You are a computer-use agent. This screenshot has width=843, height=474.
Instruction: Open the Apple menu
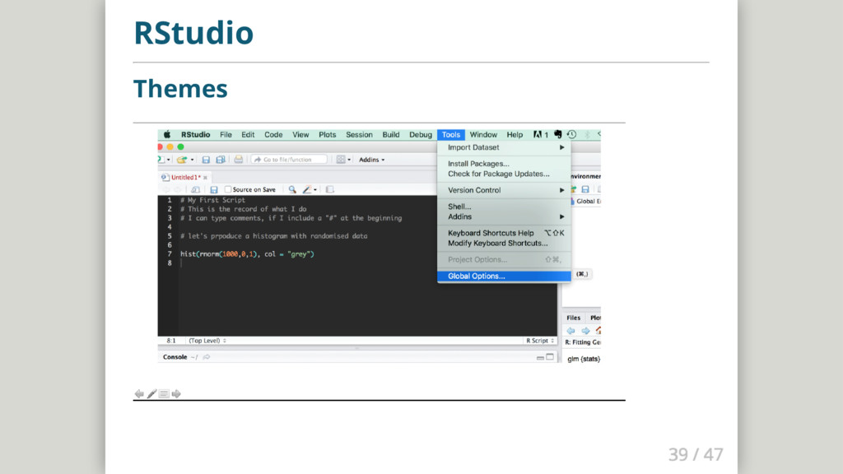167,134
